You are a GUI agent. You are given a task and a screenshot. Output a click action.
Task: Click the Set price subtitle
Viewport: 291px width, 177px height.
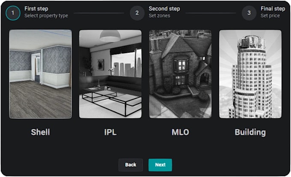(x=270, y=15)
